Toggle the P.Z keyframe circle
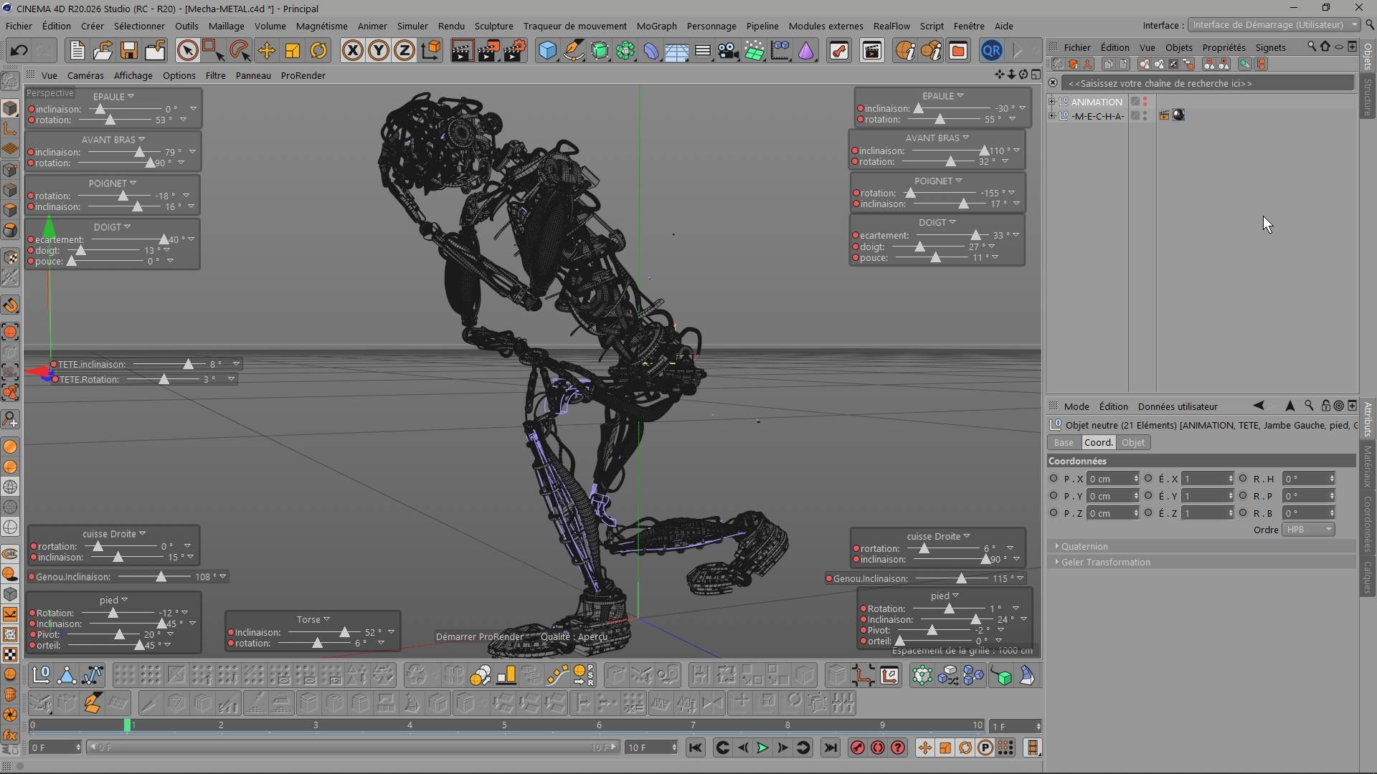This screenshot has height=774, width=1377. [x=1054, y=513]
